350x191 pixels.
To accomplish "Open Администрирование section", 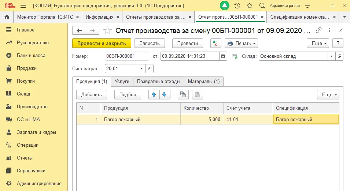I will tap(34, 184).
